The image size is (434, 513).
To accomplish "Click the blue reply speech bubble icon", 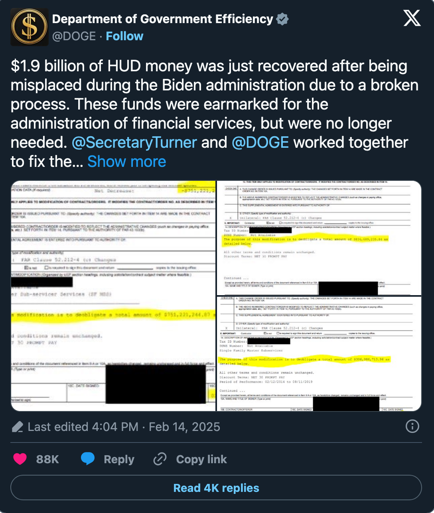I will tap(88, 459).
